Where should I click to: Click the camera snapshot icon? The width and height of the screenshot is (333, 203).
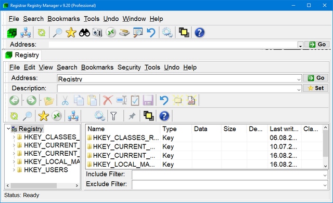tap(97, 33)
